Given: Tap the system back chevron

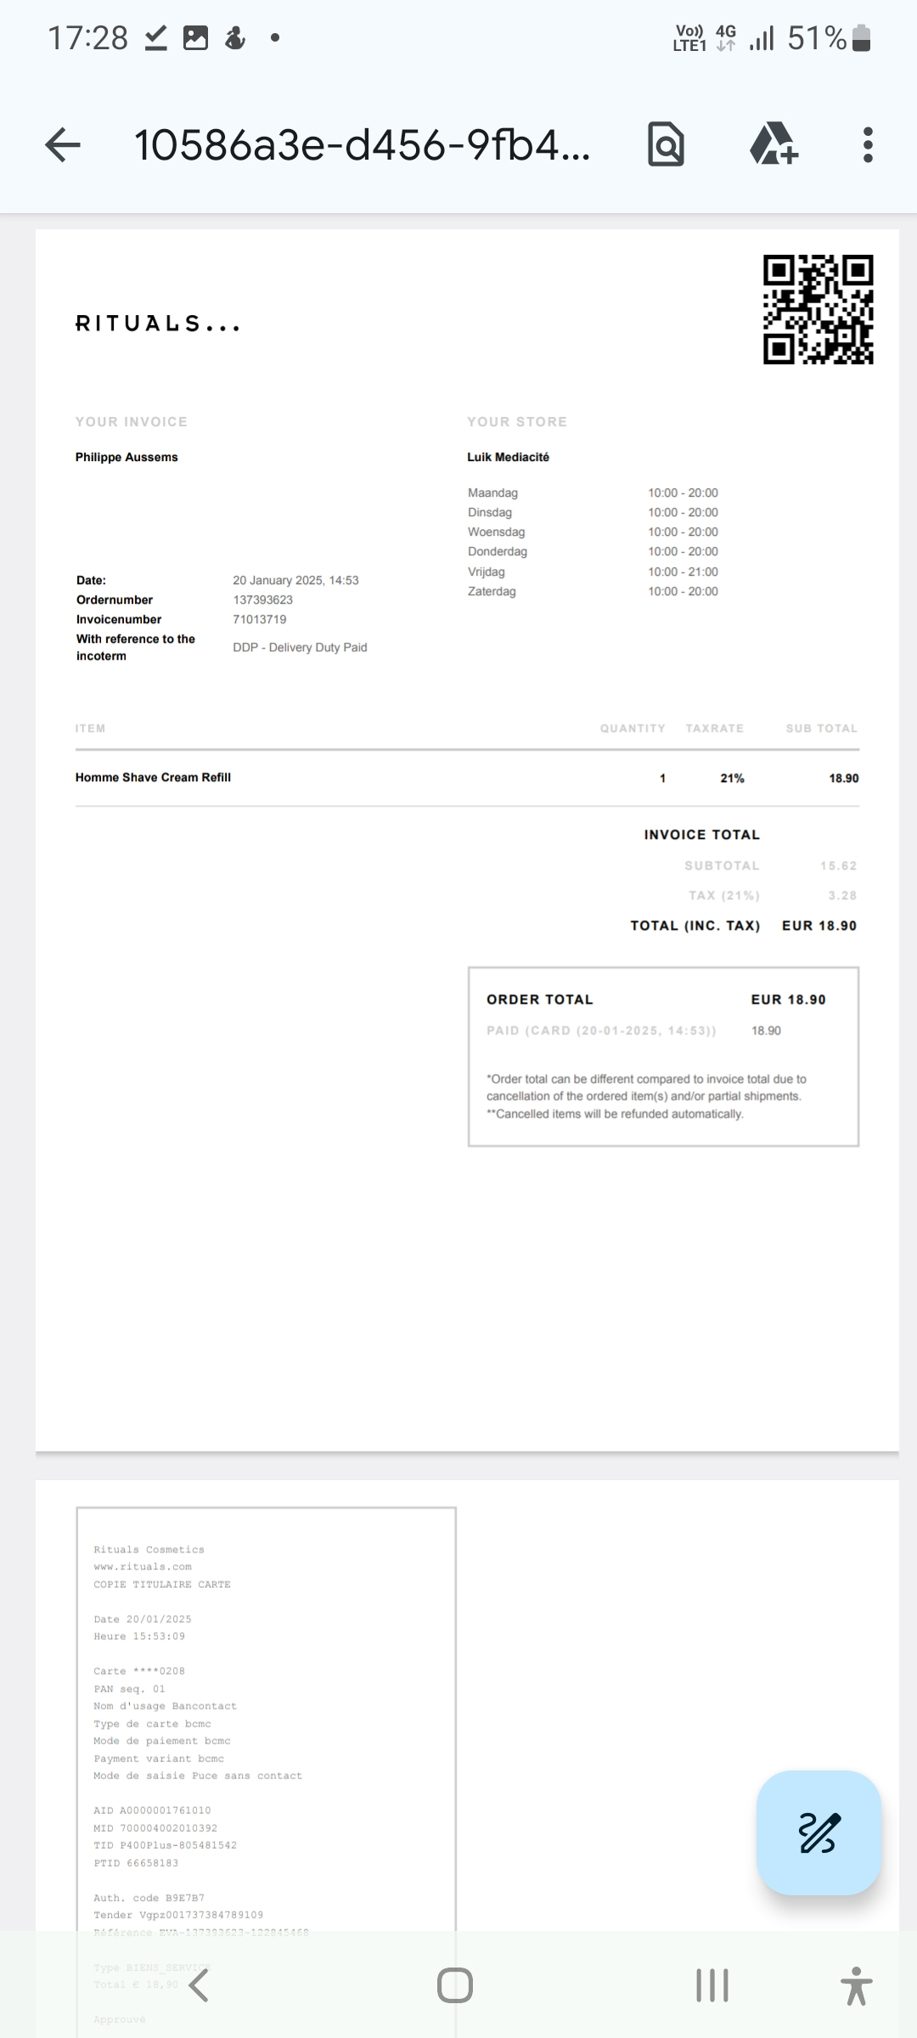Looking at the screenshot, I should tap(200, 1985).
